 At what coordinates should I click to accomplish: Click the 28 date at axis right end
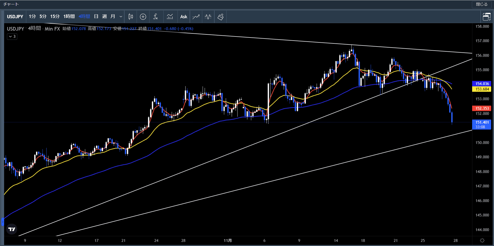point(456,241)
